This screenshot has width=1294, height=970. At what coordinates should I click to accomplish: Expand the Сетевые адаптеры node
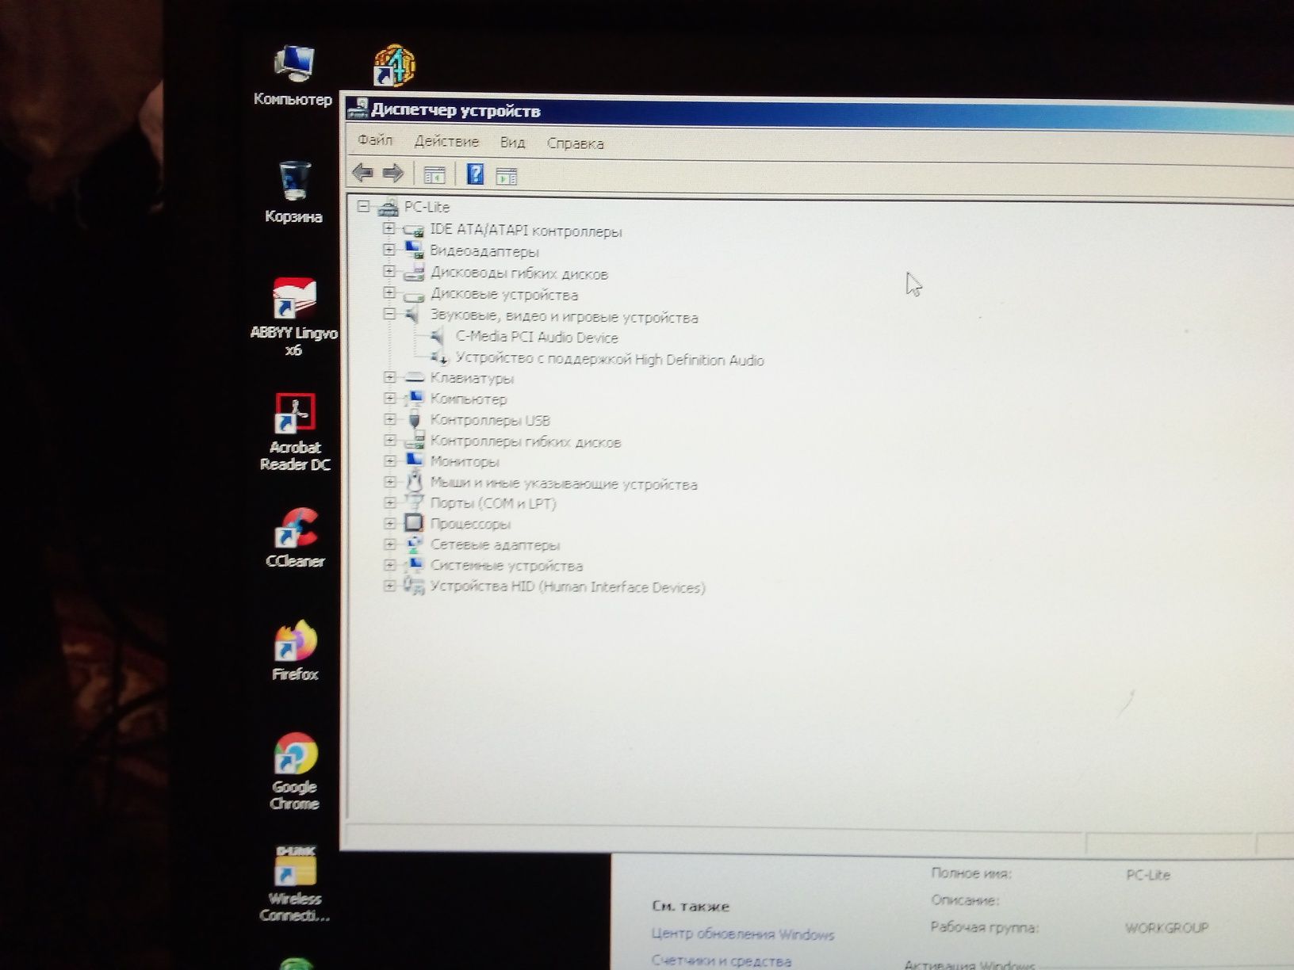pos(389,544)
